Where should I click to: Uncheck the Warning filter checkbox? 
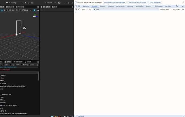22,65
